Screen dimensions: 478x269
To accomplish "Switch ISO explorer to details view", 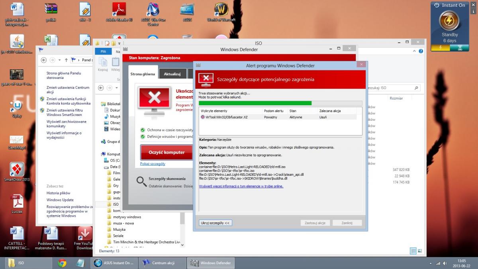I will point(413,251).
